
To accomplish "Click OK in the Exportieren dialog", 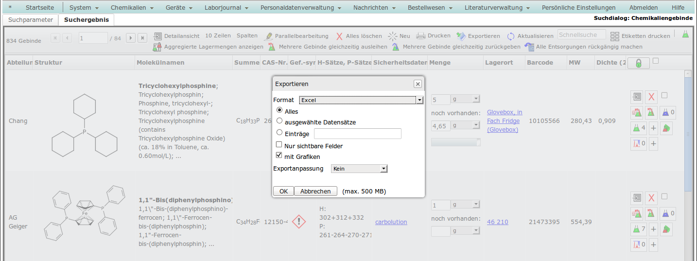I will [x=283, y=191].
